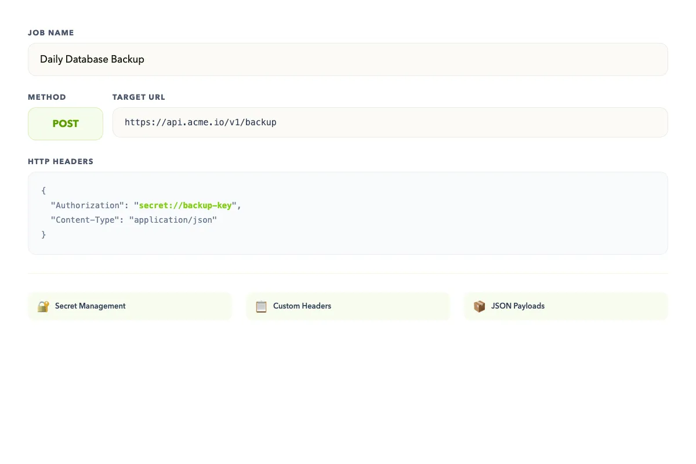This screenshot has height=464, width=696.
Task: Click the HTTP HEADERS section label
Action: pyautogui.click(x=60, y=162)
